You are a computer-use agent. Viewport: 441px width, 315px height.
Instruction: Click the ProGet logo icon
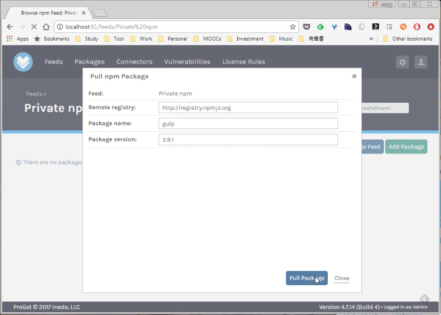23,62
